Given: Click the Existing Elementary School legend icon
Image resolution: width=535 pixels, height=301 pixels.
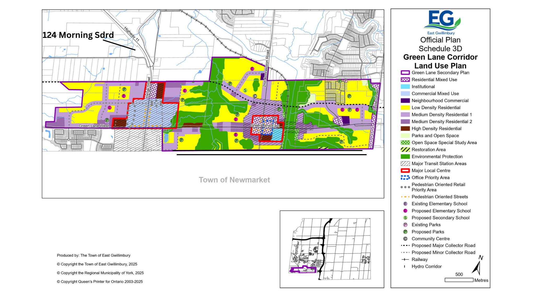Looking at the screenshot, I should click(x=405, y=204).
